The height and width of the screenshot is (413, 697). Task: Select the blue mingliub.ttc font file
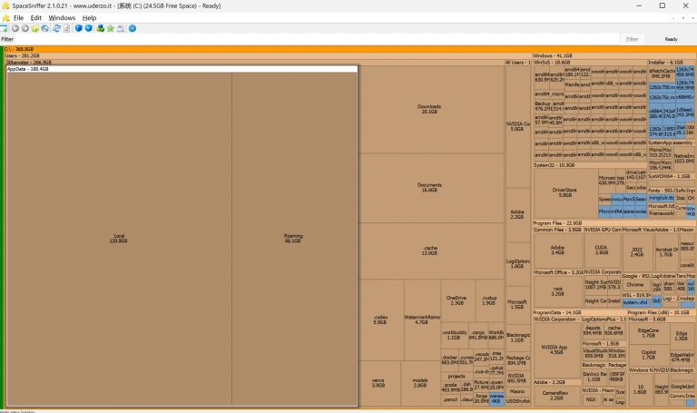(x=662, y=198)
